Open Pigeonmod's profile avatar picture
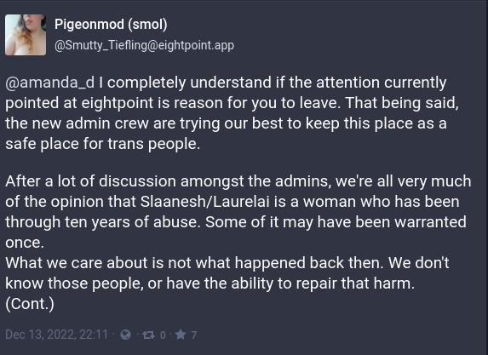This screenshot has height=355, width=488. (x=26, y=35)
